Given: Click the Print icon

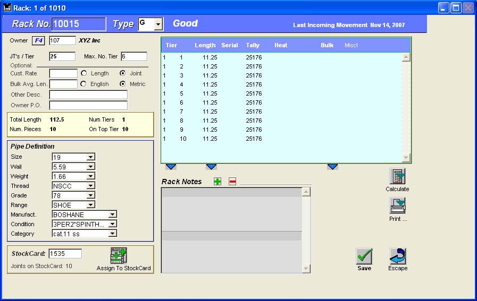Looking at the screenshot, I should [397, 205].
